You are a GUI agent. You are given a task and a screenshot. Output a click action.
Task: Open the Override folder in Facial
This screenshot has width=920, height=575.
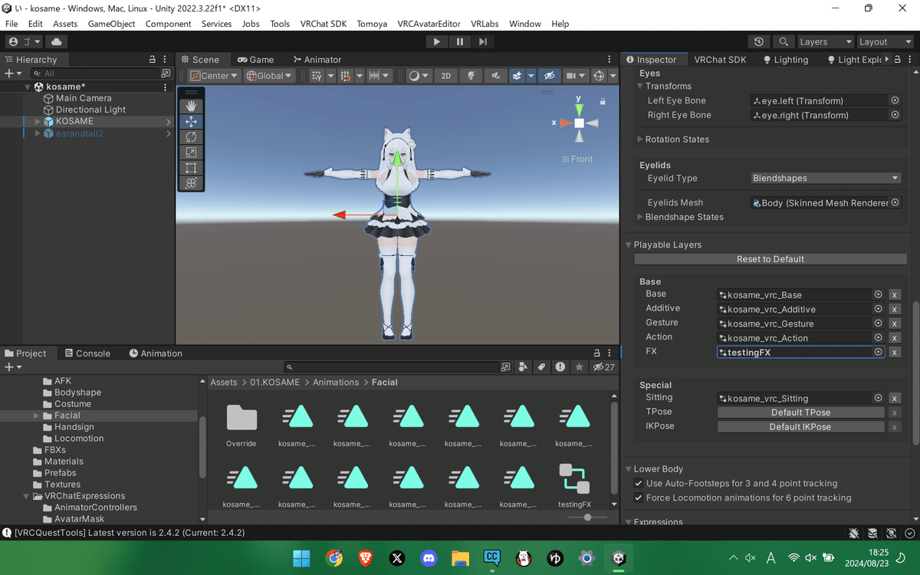pyautogui.click(x=242, y=426)
